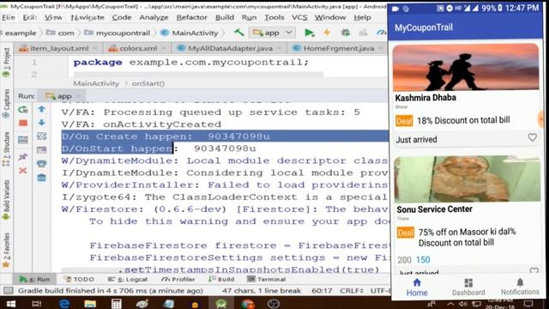Open the Structure tool window

pos(6,148)
